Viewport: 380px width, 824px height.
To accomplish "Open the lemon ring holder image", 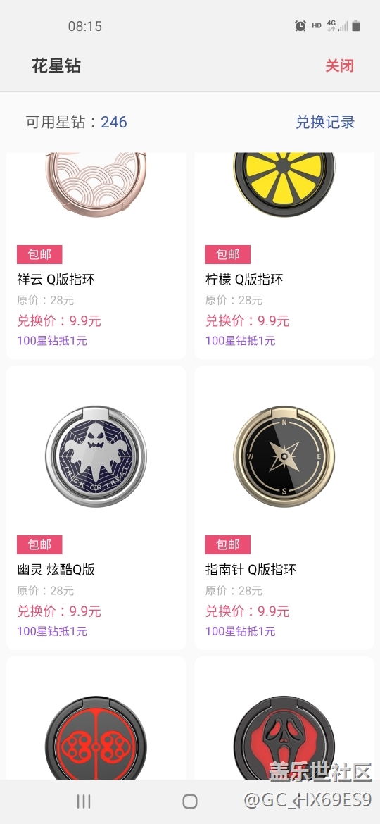I will pyautogui.click(x=284, y=184).
